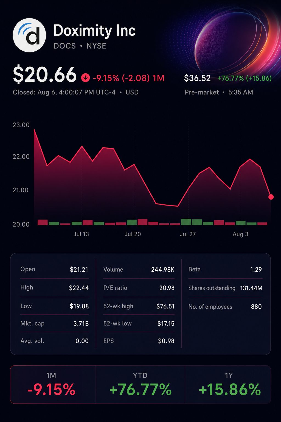The height and width of the screenshot is (422, 281).
Task: Click the Jul 13 date marker
Action: point(81,234)
